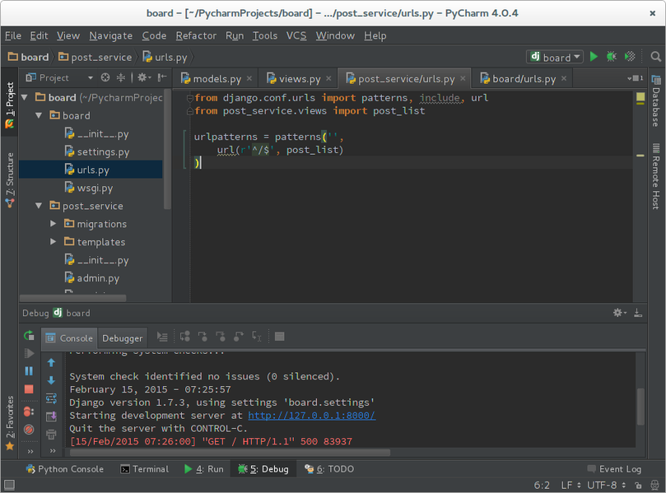Change line separator LF in status bar
The height and width of the screenshot is (493, 666).
point(571,485)
